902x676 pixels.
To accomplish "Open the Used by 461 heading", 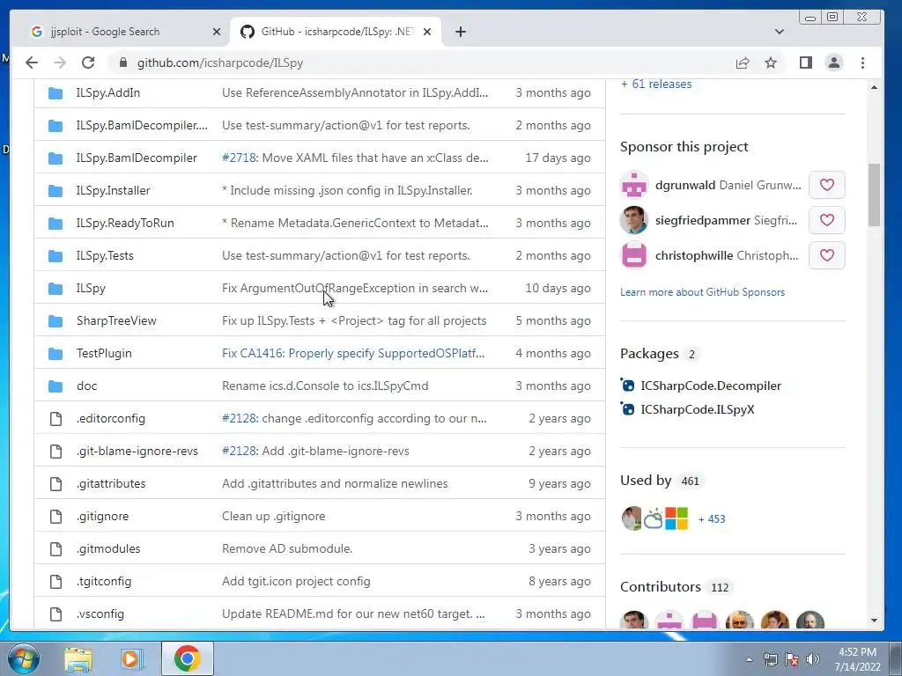I will click(x=660, y=480).
